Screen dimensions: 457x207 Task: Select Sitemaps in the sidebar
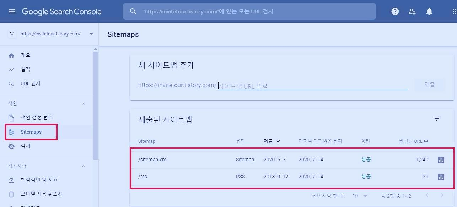click(31, 132)
